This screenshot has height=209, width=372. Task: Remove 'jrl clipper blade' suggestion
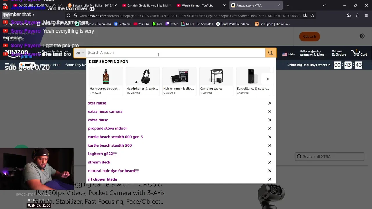(270, 179)
